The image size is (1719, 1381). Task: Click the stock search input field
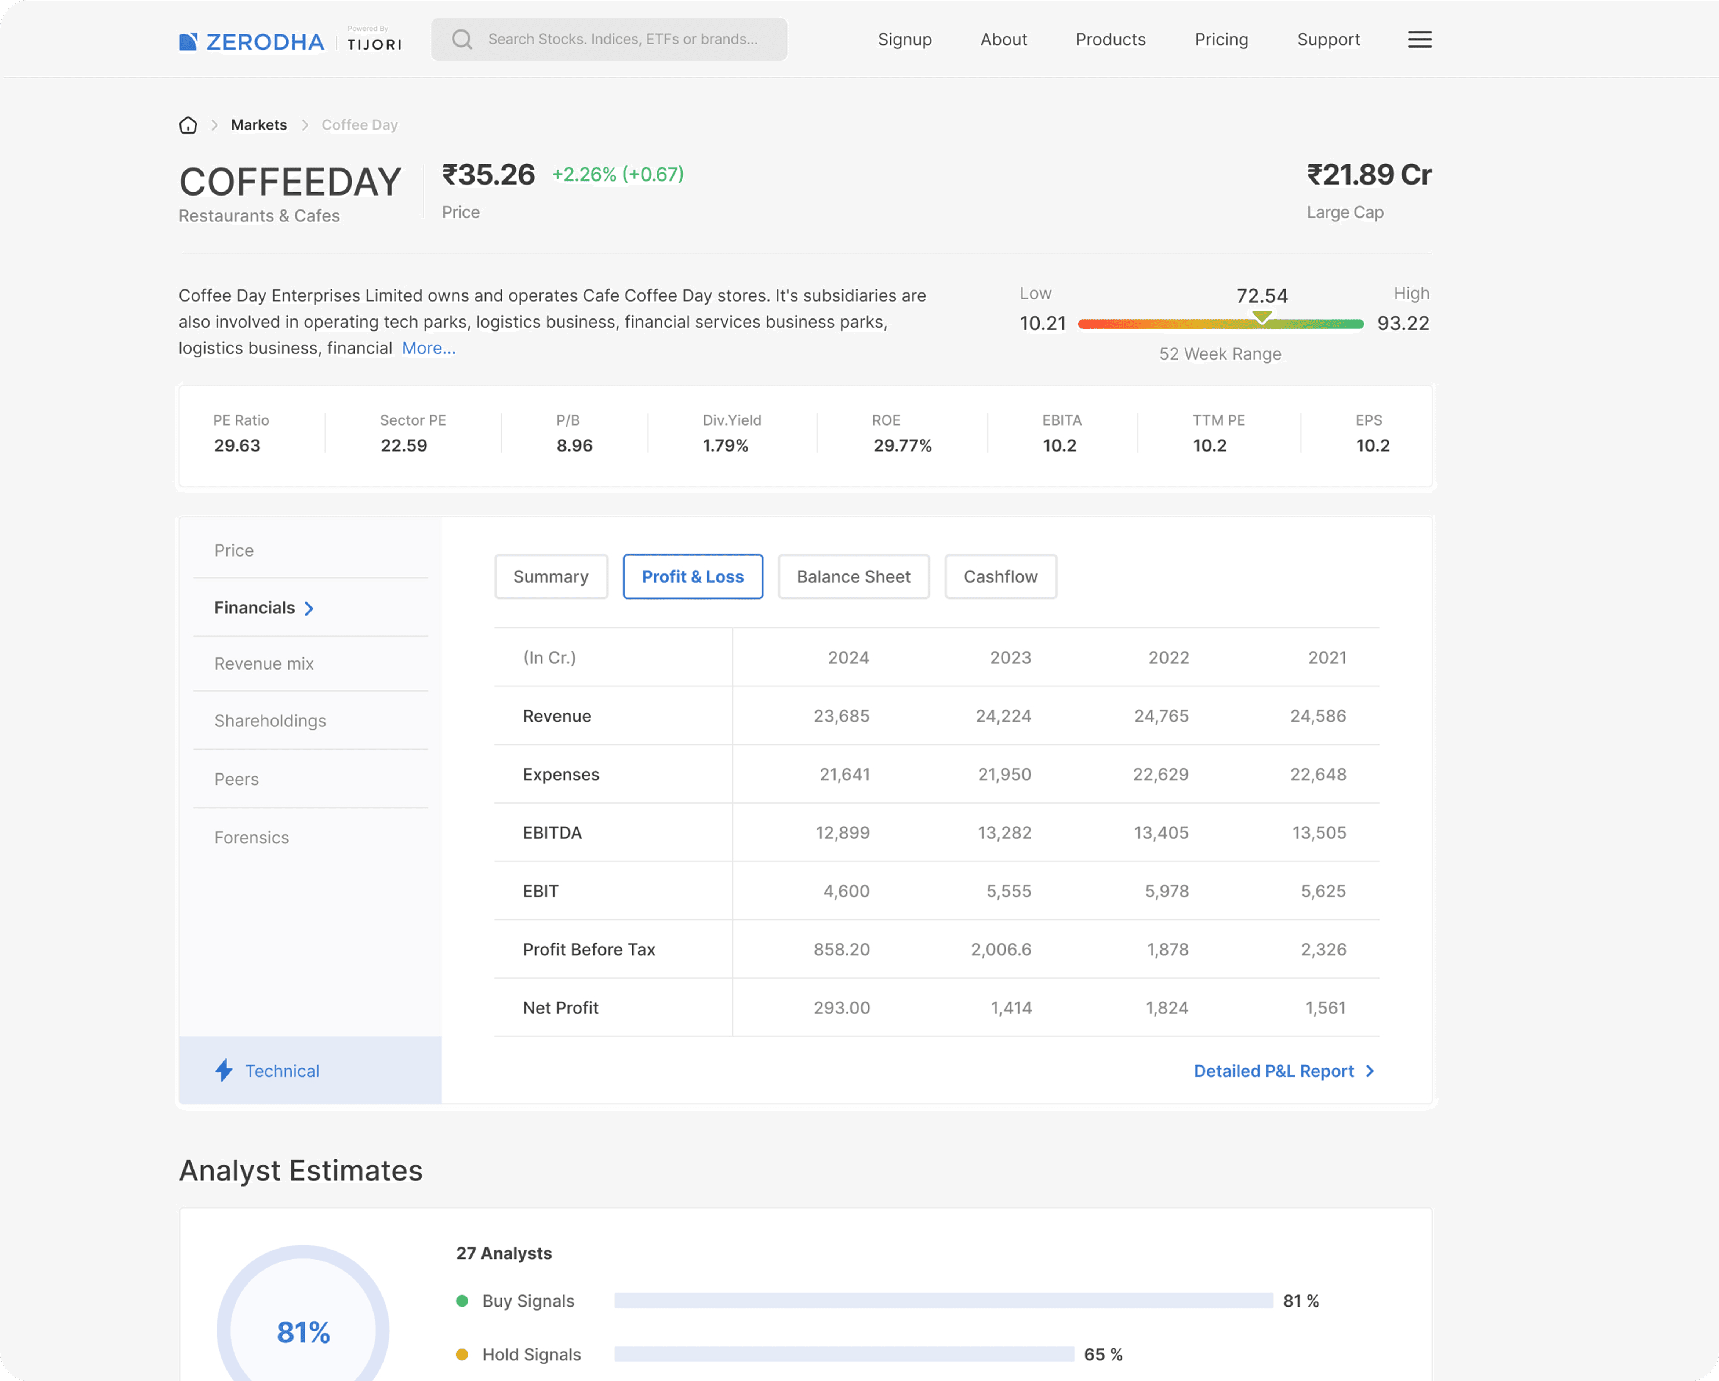(622, 39)
